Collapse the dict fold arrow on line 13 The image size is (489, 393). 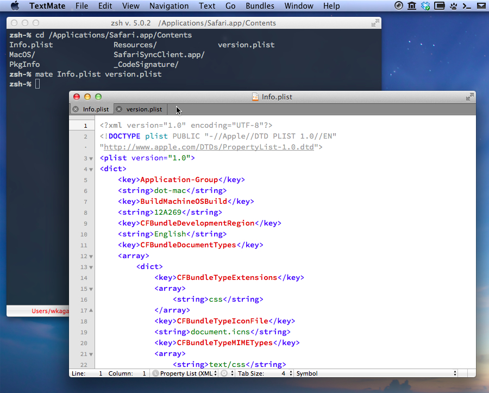pyautogui.click(x=91, y=267)
